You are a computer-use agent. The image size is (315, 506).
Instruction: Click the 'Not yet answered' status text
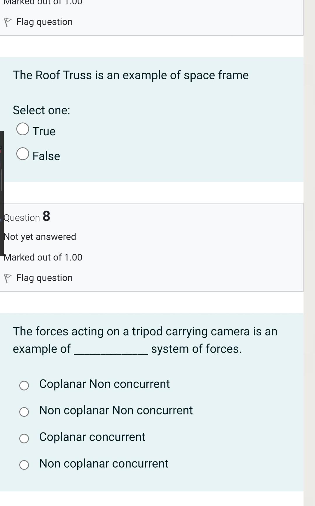[x=40, y=237]
